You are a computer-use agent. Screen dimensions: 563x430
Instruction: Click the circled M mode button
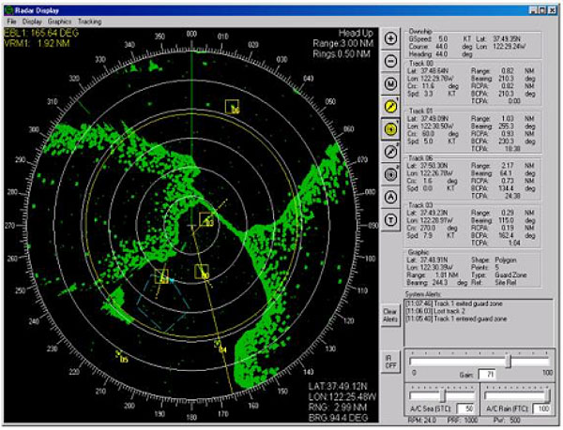click(390, 84)
